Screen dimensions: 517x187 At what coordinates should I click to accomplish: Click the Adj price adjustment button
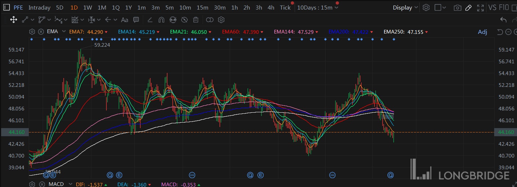point(482,32)
